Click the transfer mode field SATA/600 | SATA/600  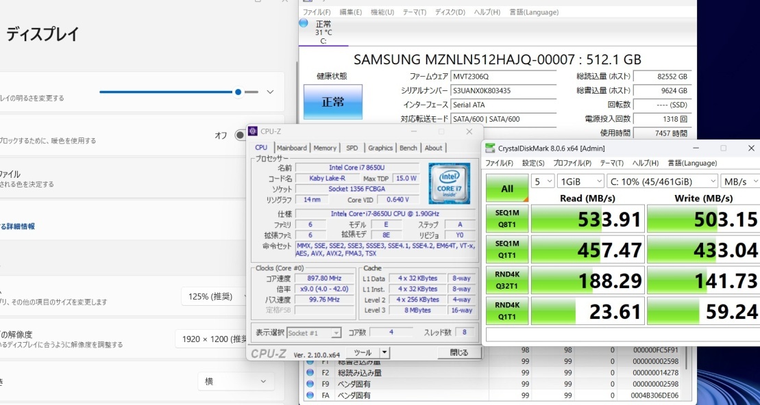coord(504,118)
